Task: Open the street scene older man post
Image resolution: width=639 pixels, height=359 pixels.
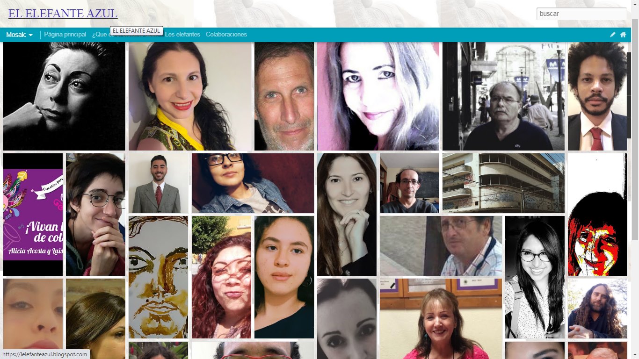Action: [x=503, y=96]
